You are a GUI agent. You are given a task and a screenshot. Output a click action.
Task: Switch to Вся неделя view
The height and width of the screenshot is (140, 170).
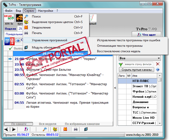pyautogui.click(x=48, y=124)
